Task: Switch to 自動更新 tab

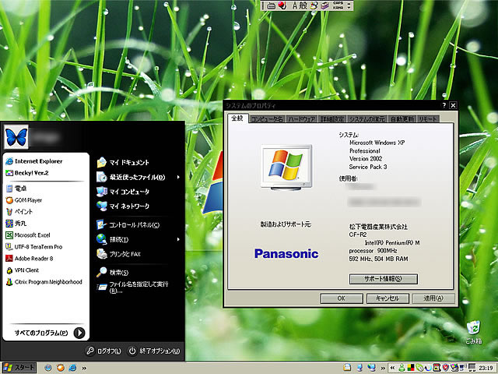Action: tap(402, 119)
